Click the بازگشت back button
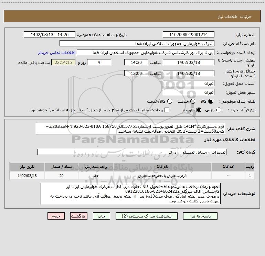The width and height of the screenshot is (265, 256). [x=79, y=216]
